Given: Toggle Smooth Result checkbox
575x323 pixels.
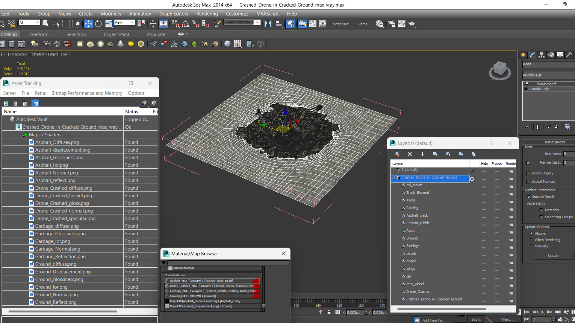Looking at the screenshot, I should pyautogui.click(x=529, y=197).
